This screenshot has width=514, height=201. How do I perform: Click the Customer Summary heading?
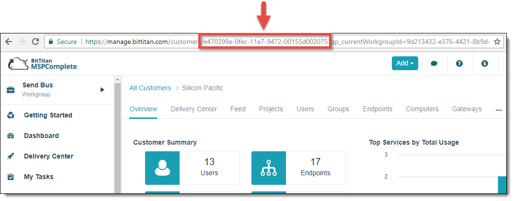165,142
